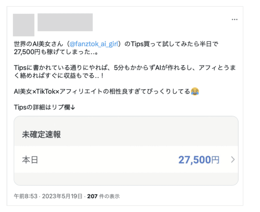Click the down arrow after リプ欄

coord(73,107)
